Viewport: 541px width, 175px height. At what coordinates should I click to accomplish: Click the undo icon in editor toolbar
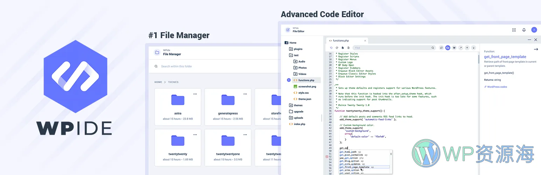(x=331, y=48)
